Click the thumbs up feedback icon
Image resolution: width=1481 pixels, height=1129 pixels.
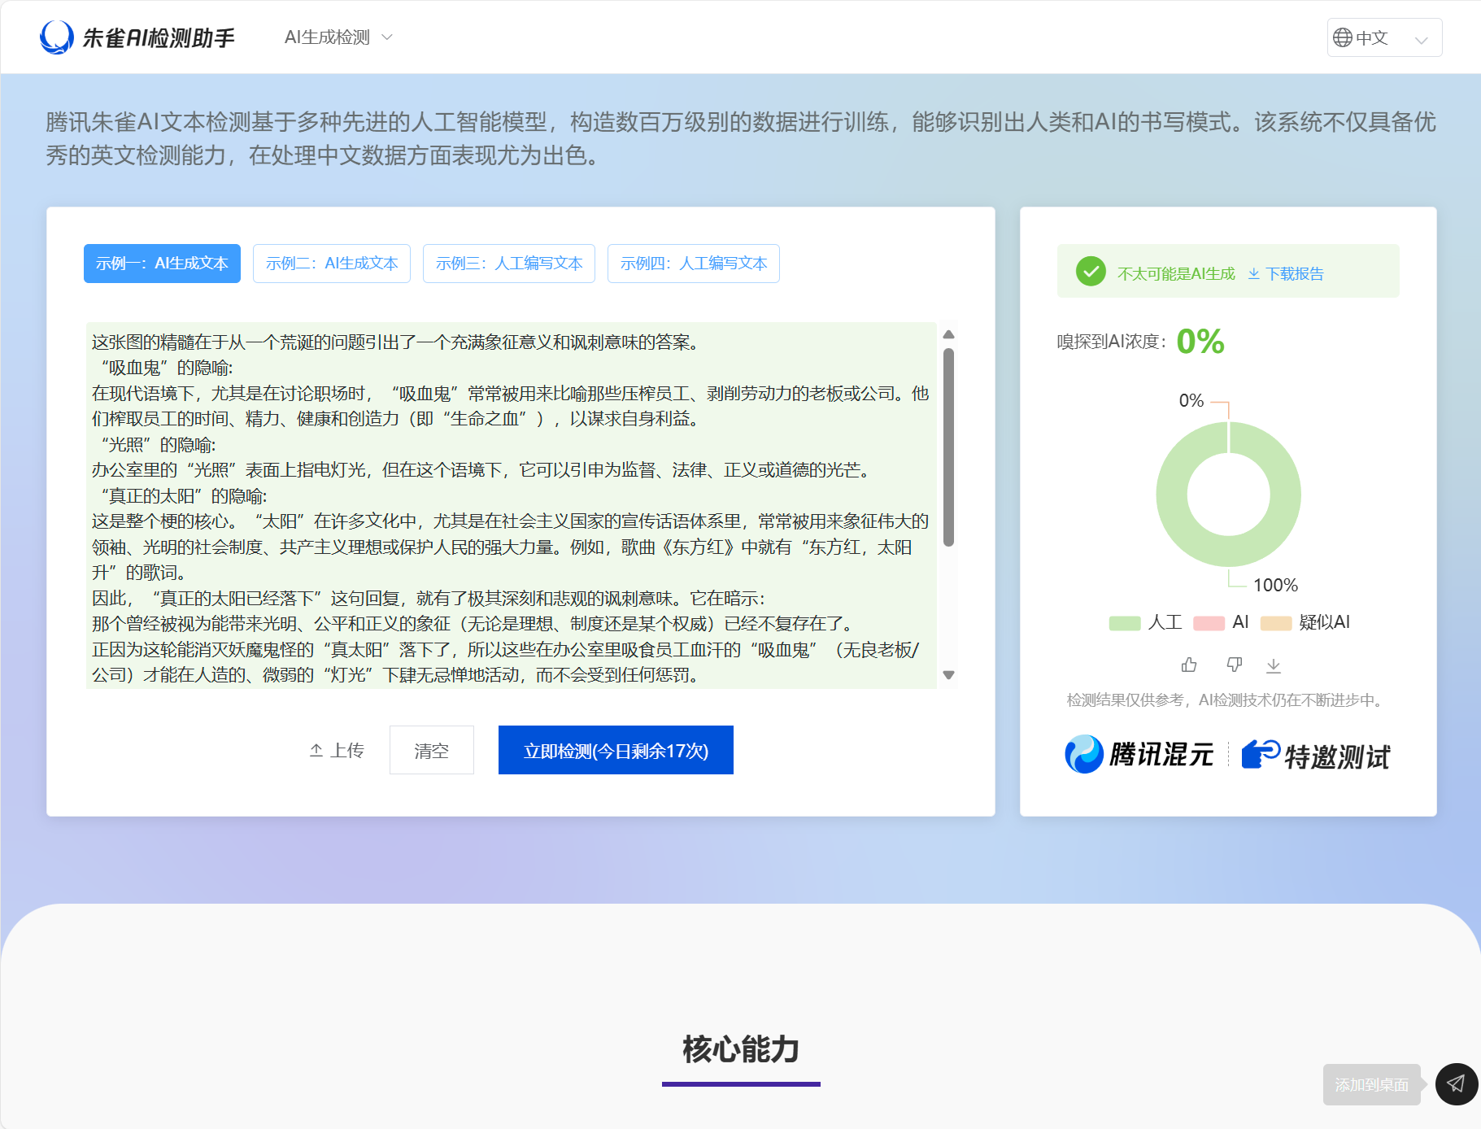coord(1189,665)
